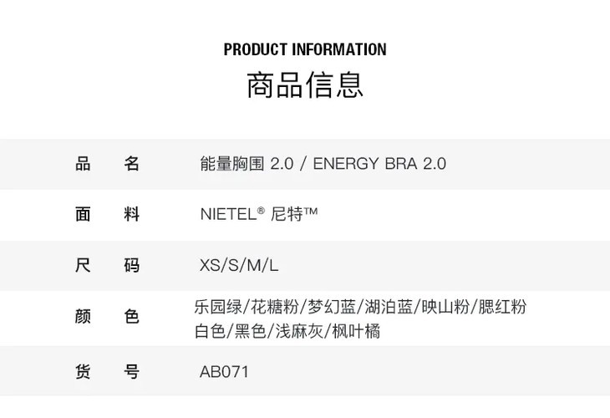Click the 花糖粉 color name
Viewport: 610px width, 418px height.
[x=273, y=307]
